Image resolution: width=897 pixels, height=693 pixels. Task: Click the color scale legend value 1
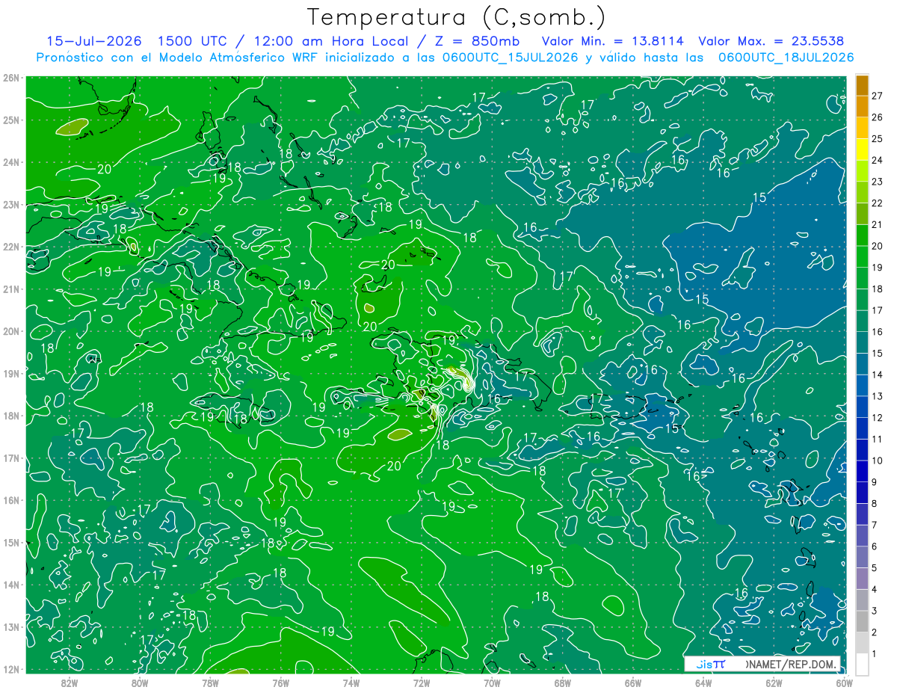tap(875, 653)
